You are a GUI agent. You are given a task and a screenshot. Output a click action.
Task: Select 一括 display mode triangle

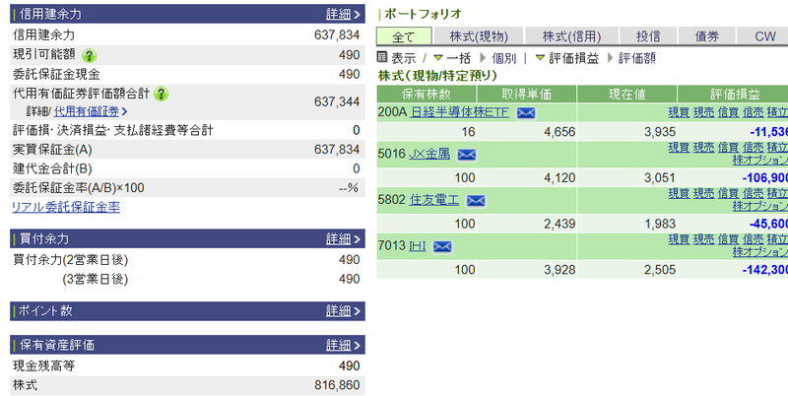tap(438, 58)
